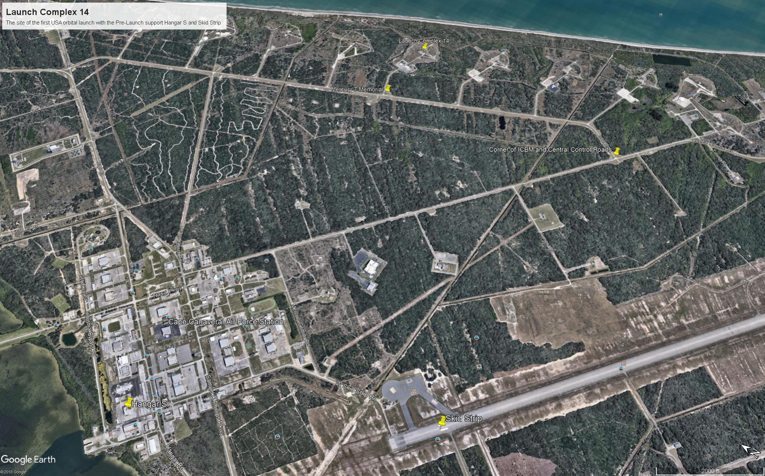Click the Skid Strip yellow pushpin

pos(442,420)
